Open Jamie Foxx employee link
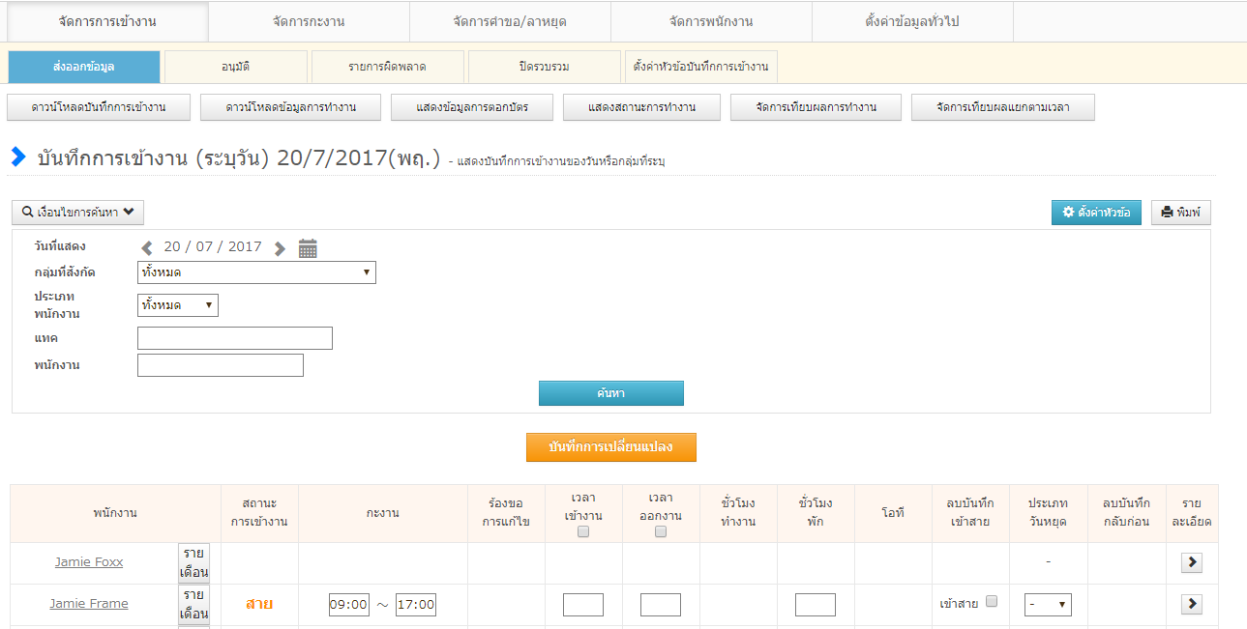The image size is (1247, 629). coord(89,562)
